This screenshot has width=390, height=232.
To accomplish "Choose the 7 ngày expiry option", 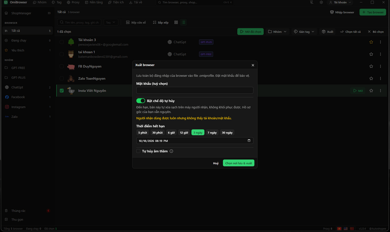I will [x=212, y=133].
